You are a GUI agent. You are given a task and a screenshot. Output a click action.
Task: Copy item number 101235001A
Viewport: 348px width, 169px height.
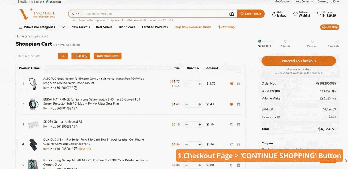(x=76, y=149)
